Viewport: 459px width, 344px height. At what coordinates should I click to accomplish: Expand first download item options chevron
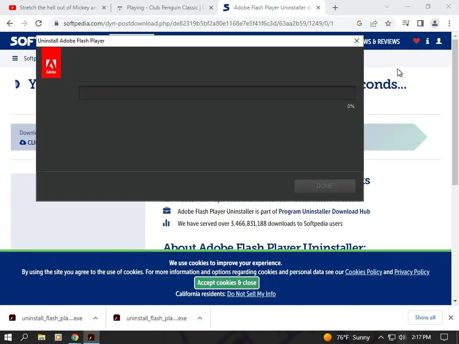click(95, 318)
